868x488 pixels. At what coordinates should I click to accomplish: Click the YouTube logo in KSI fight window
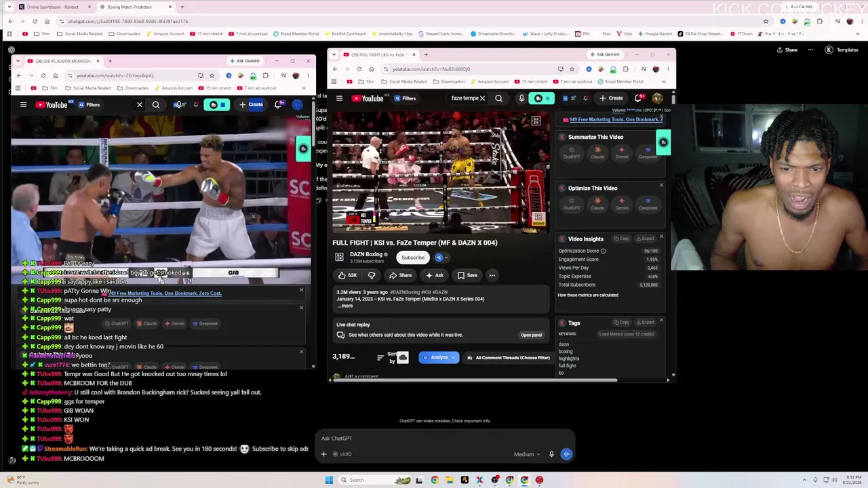tap(368, 98)
